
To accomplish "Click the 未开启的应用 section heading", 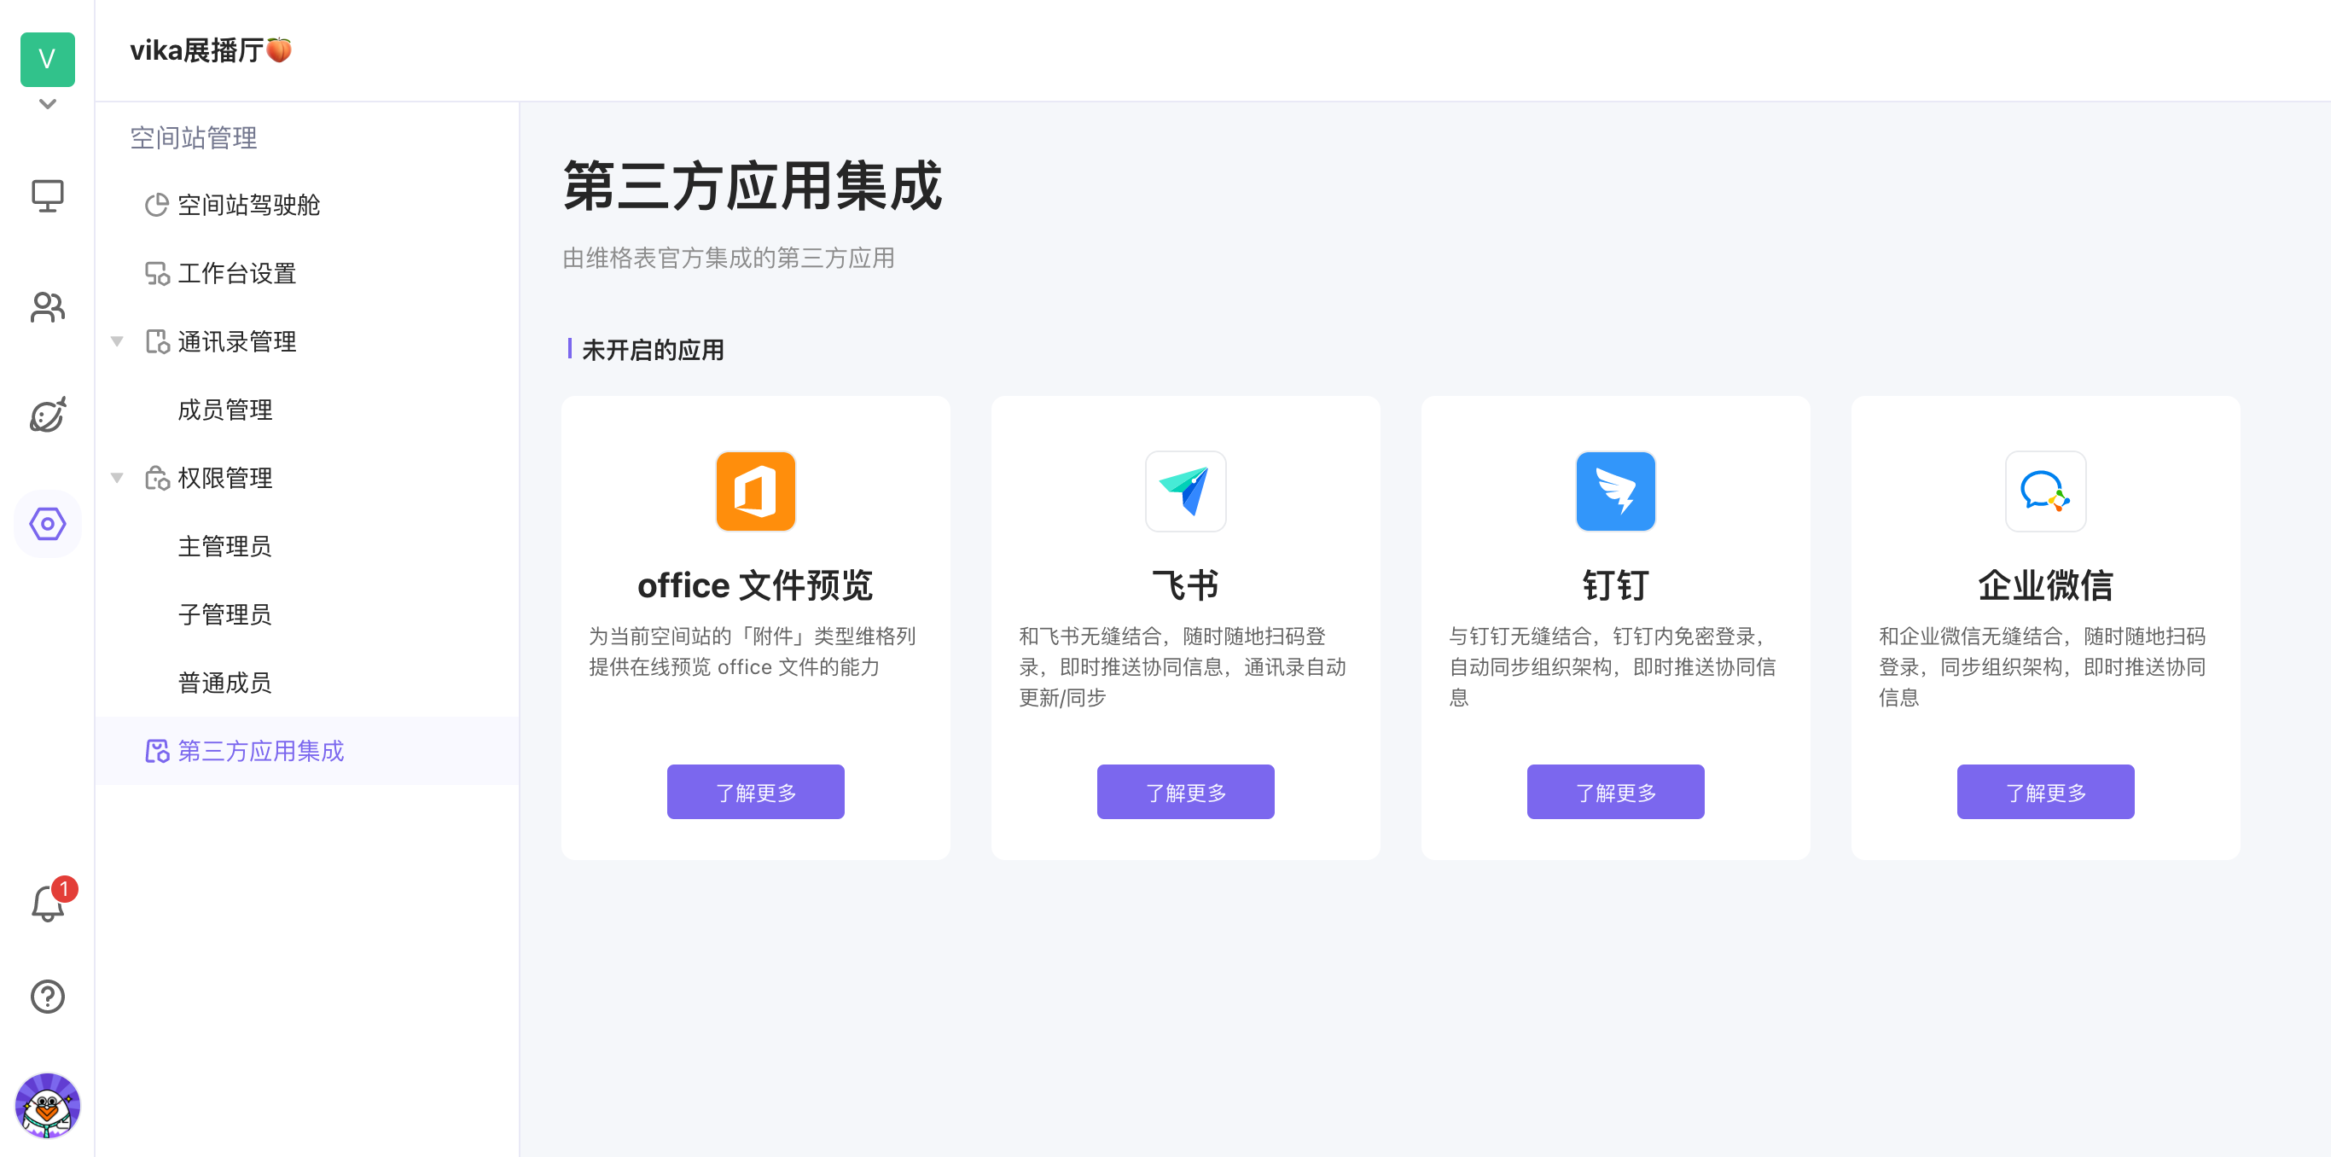I will (x=653, y=350).
